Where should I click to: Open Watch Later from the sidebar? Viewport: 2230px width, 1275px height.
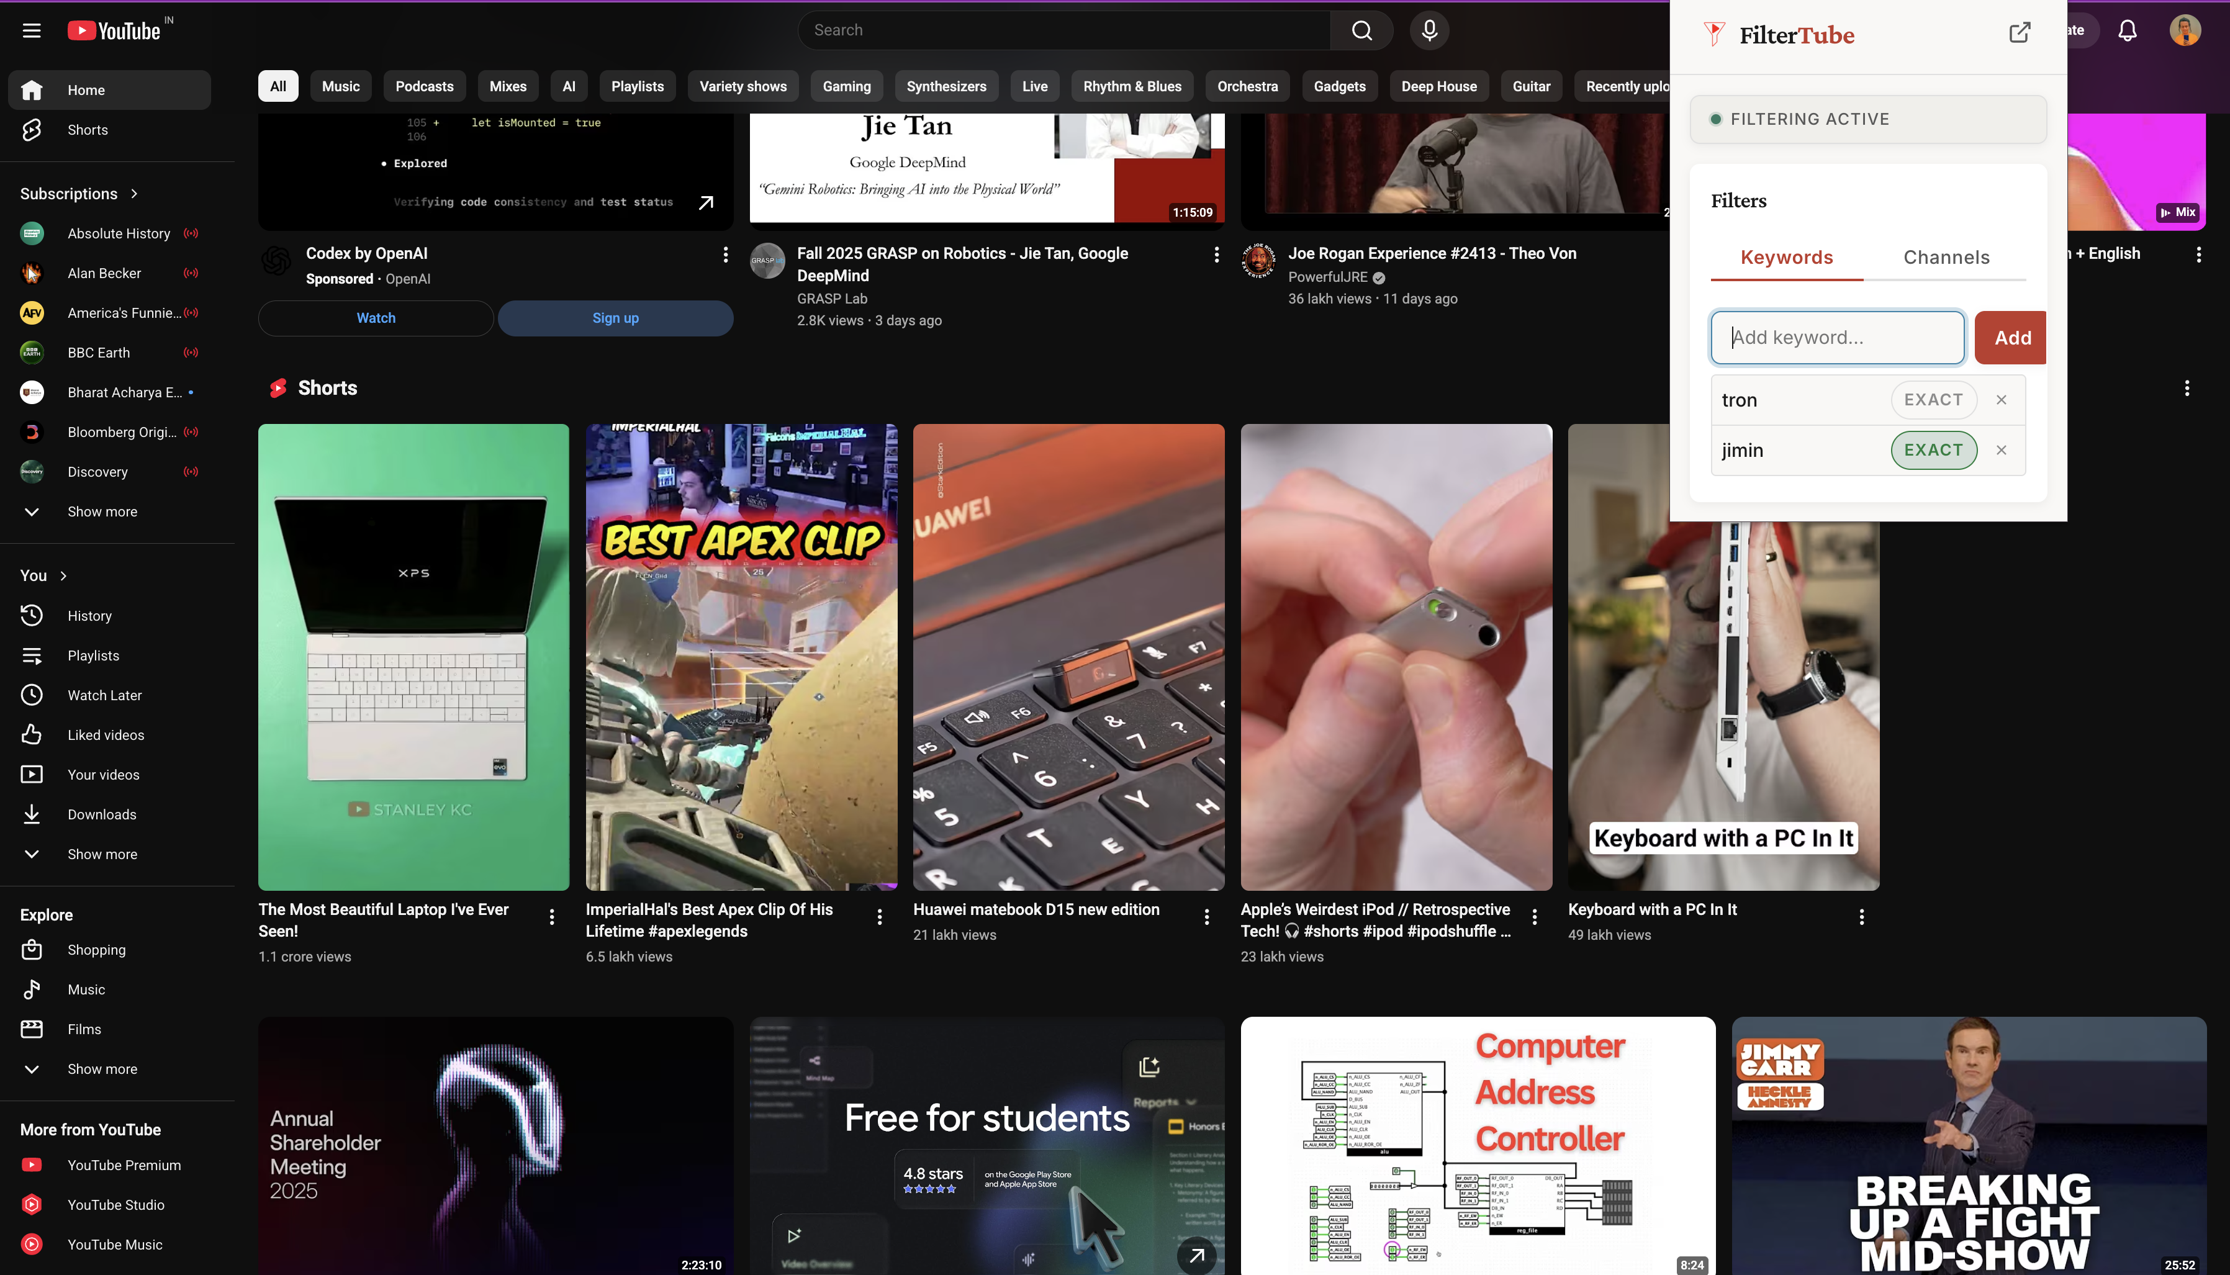point(104,695)
